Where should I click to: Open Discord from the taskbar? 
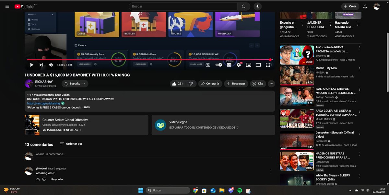coord(231,190)
